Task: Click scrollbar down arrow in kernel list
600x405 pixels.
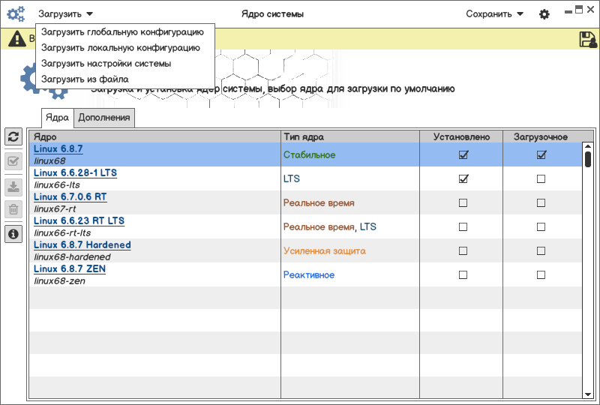Action: pyautogui.click(x=588, y=394)
